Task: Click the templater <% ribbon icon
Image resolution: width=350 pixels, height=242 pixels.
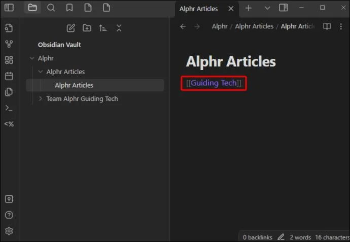Action: click(9, 124)
